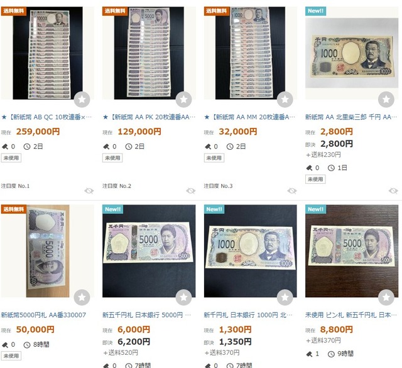Hide the 注目度 No.2 listing
Screen dimensions: 402x368
point(191,191)
